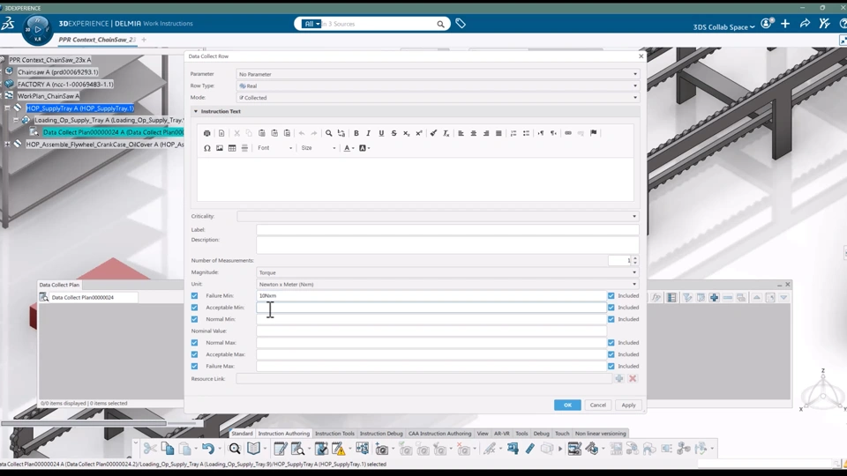This screenshot has width=847, height=476.
Task: Click the italic formatting icon
Action: [369, 133]
